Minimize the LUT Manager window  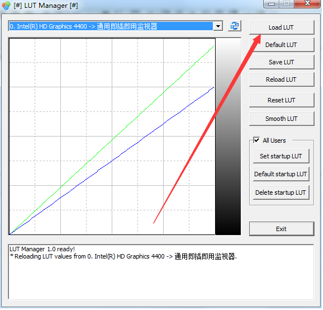tap(271, 4)
